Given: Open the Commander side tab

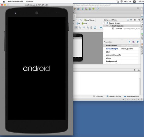Looking at the screenshot, I should pyautogui.click(x=142, y=49).
